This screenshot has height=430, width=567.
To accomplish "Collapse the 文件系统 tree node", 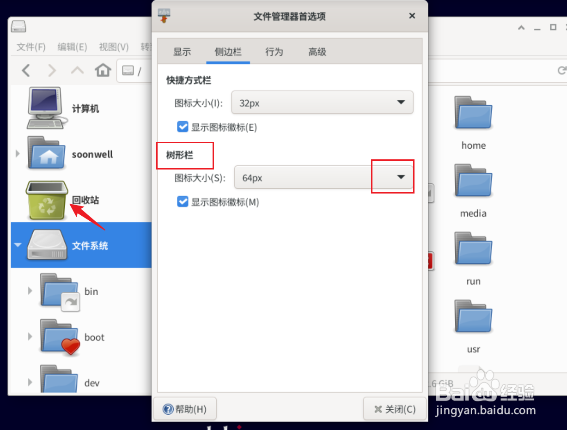I will click(x=18, y=245).
